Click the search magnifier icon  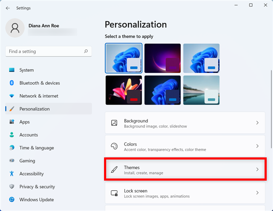pos(86,51)
